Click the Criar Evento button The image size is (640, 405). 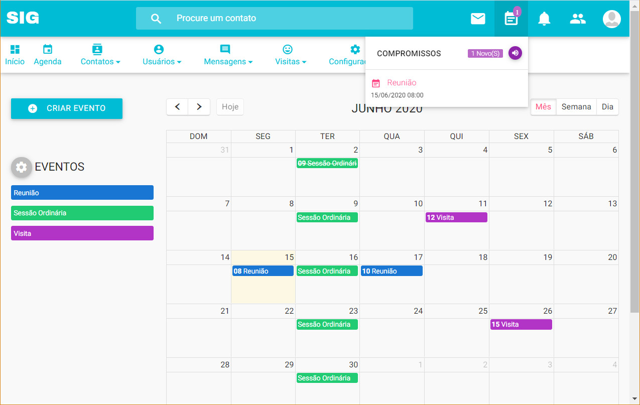(x=67, y=108)
